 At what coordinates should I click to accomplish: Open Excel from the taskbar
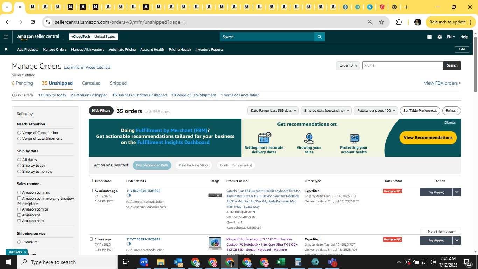pyautogui.click(x=281, y=262)
